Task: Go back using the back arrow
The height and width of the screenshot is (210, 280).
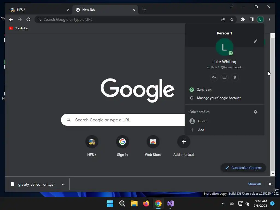Action: click(11, 19)
